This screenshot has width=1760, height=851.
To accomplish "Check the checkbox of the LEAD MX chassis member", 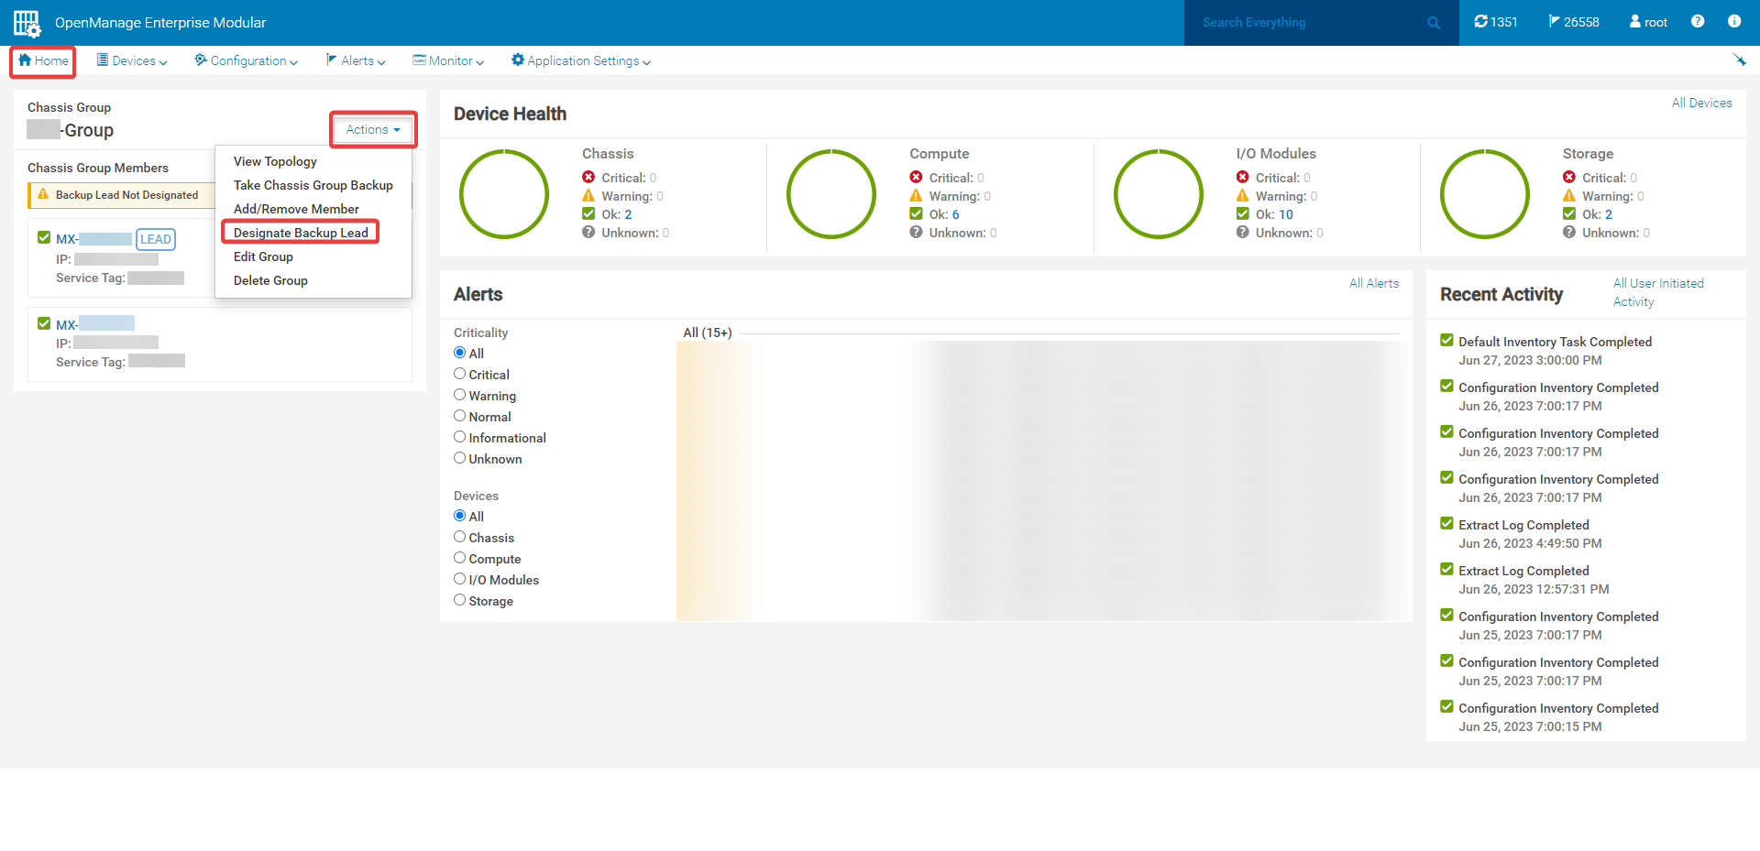I will click(x=42, y=236).
